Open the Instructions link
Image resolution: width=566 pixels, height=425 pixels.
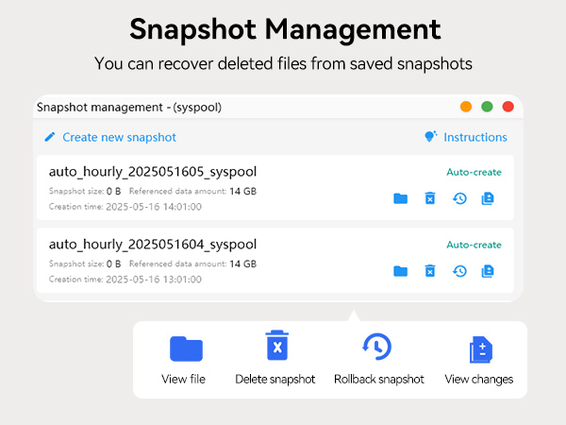[x=474, y=137]
